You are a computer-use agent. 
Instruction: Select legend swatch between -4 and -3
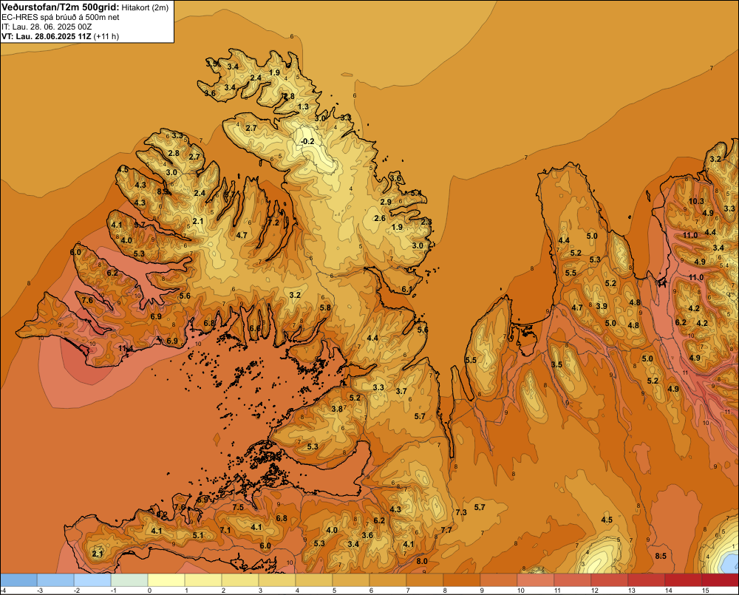click(x=19, y=580)
